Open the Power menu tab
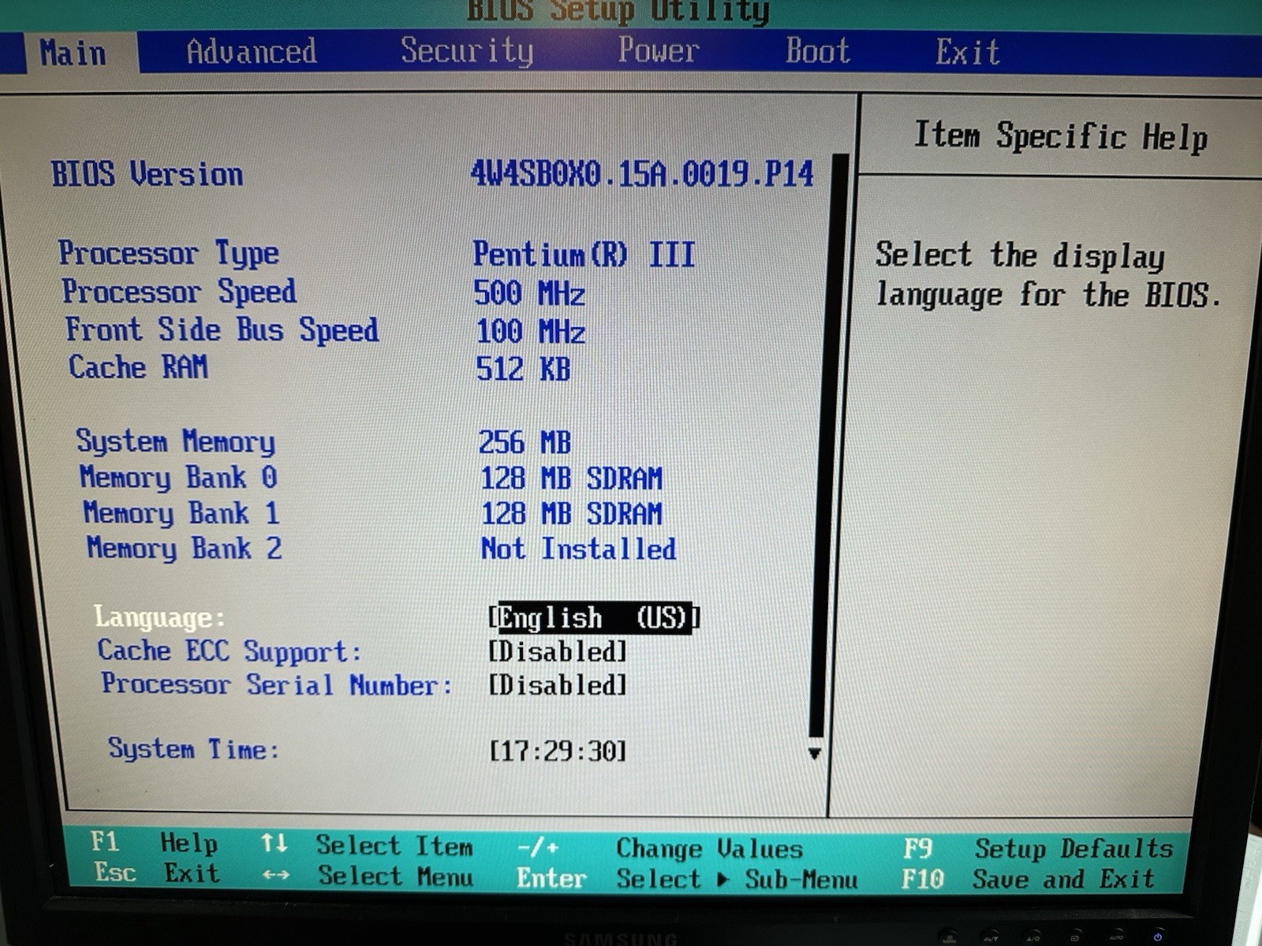This screenshot has height=946, width=1262. click(x=659, y=50)
